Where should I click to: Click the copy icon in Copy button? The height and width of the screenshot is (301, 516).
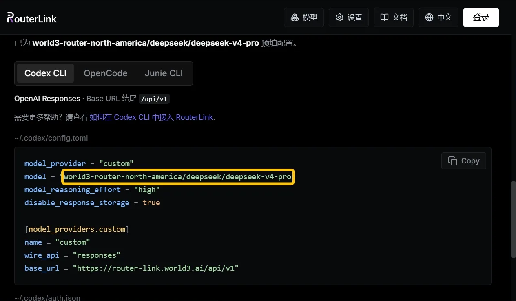pyautogui.click(x=453, y=161)
